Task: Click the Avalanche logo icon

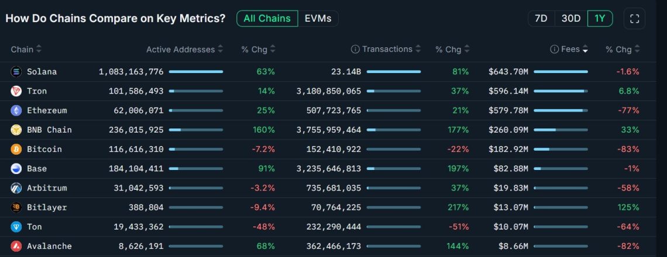Action: [16, 246]
